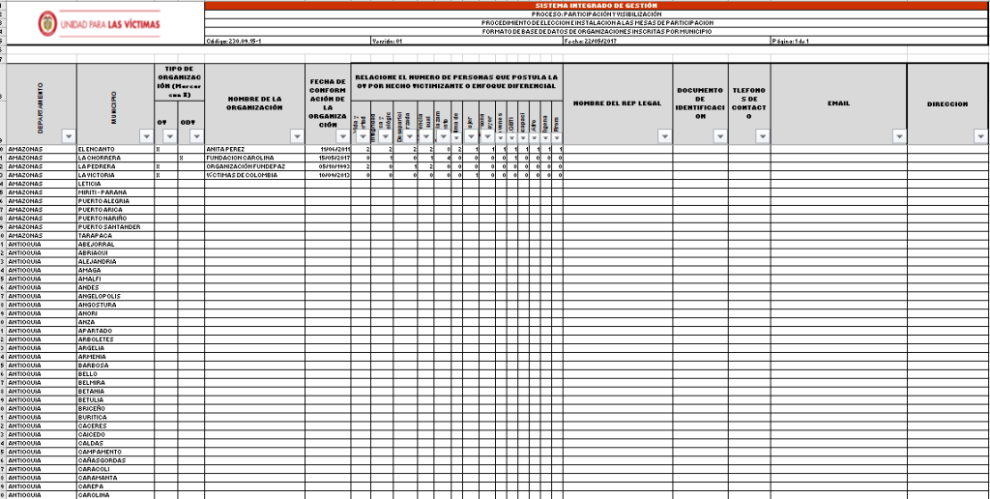Screen dimensions: 990x499
Task: Select the RELACIONE EL NUMERO DE PERSONAS header
Action: [x=457, y=81]
